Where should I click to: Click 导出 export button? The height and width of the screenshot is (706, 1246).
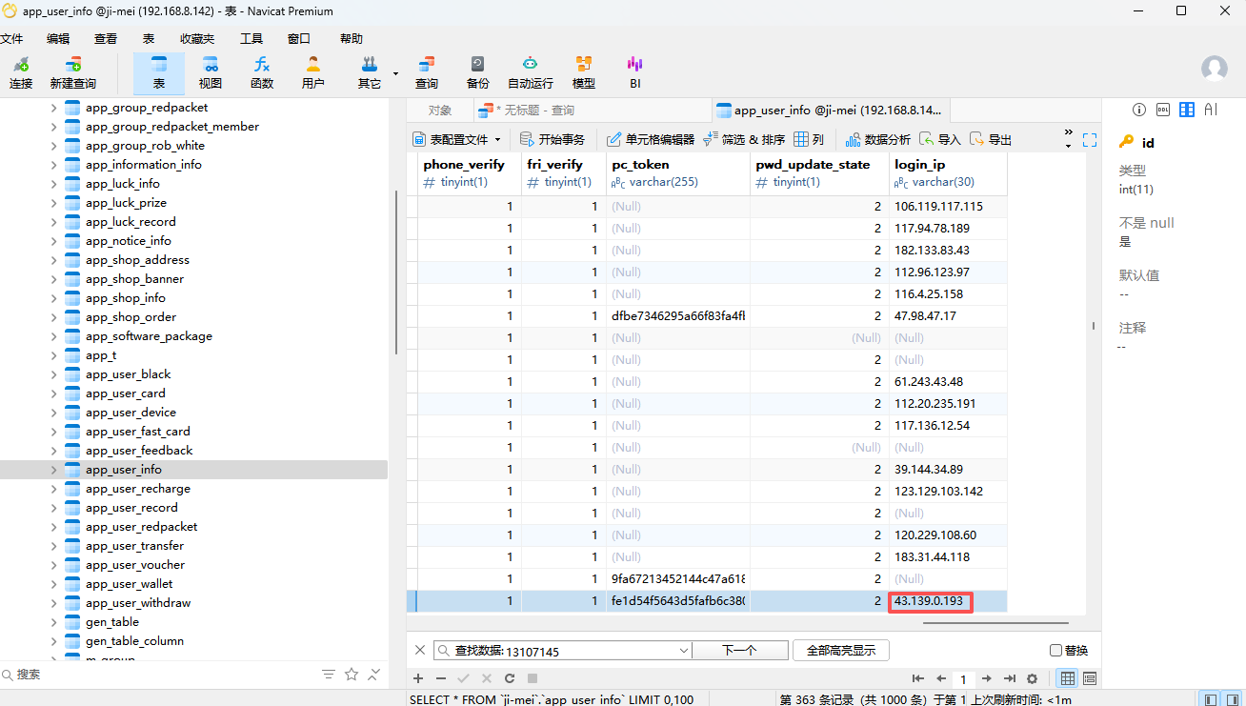pos(991,139)
